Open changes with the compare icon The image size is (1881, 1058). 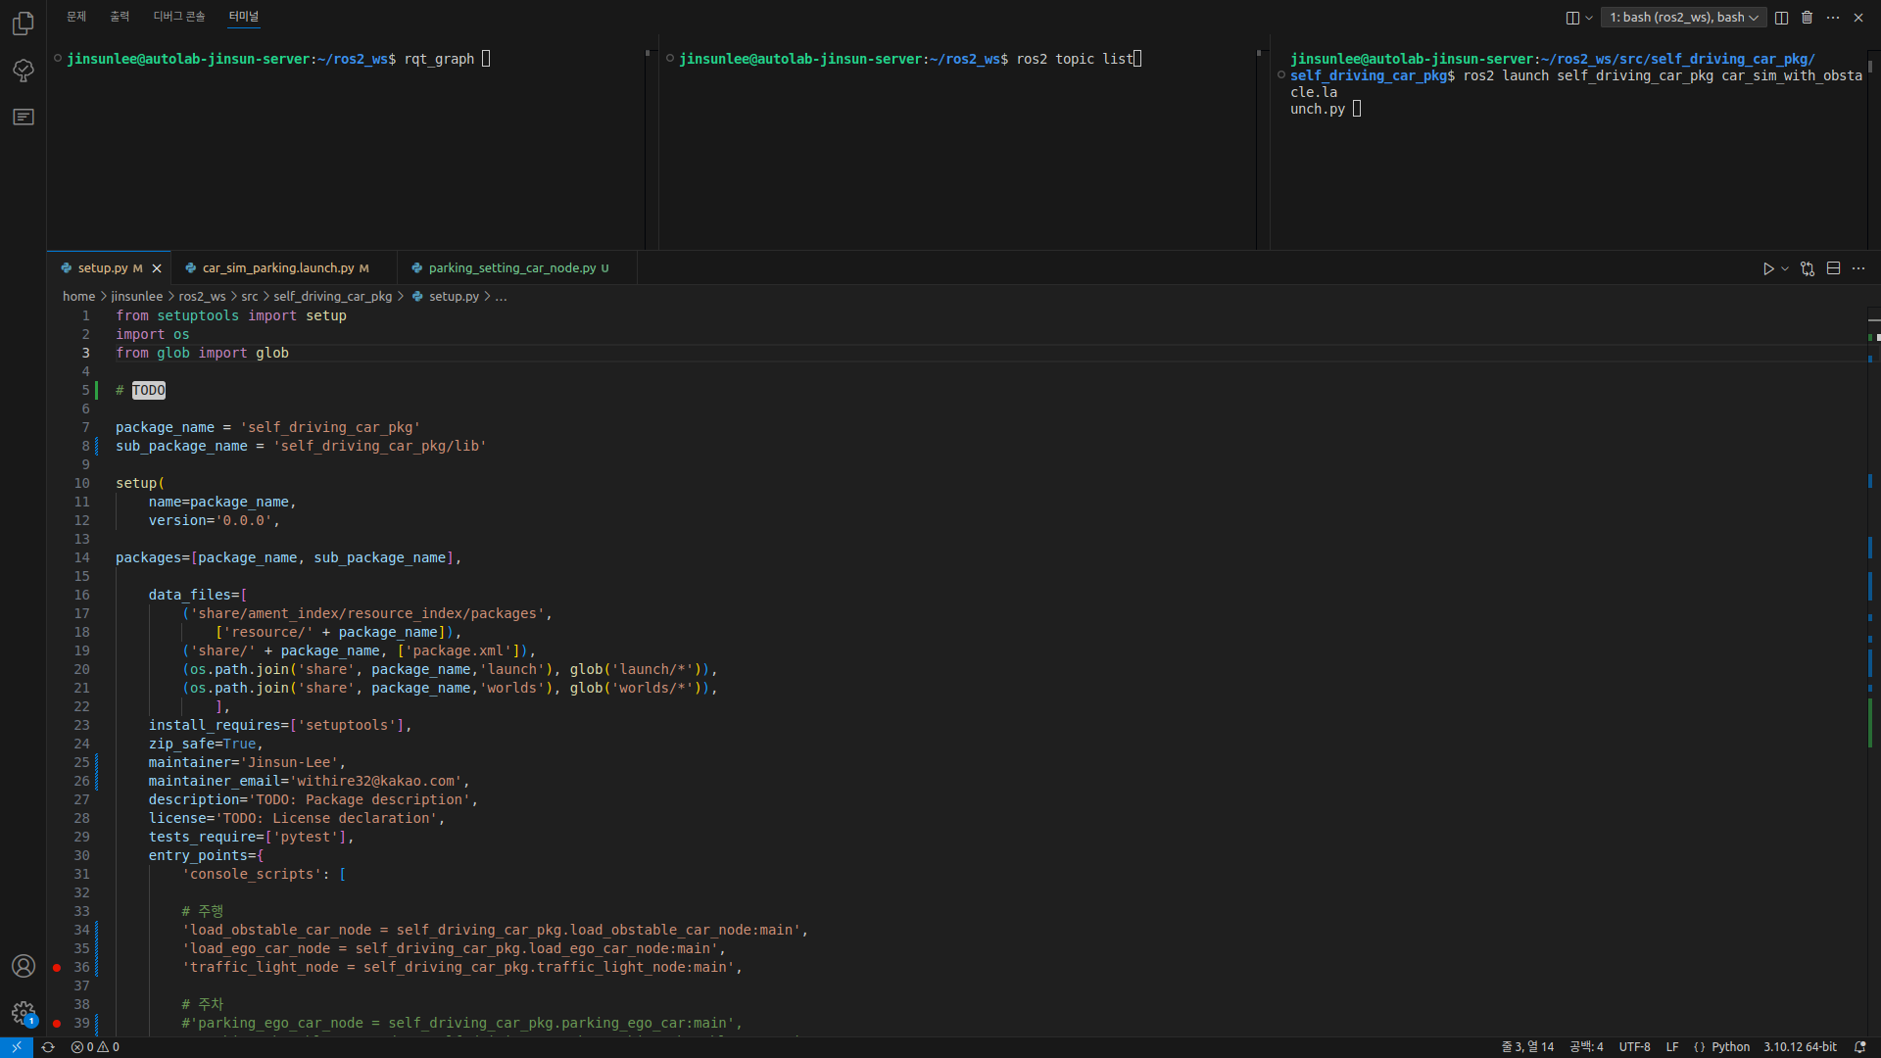1808,268
